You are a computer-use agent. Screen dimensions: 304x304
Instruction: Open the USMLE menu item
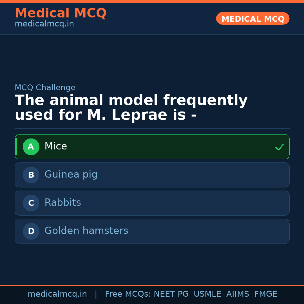(207, 294)
